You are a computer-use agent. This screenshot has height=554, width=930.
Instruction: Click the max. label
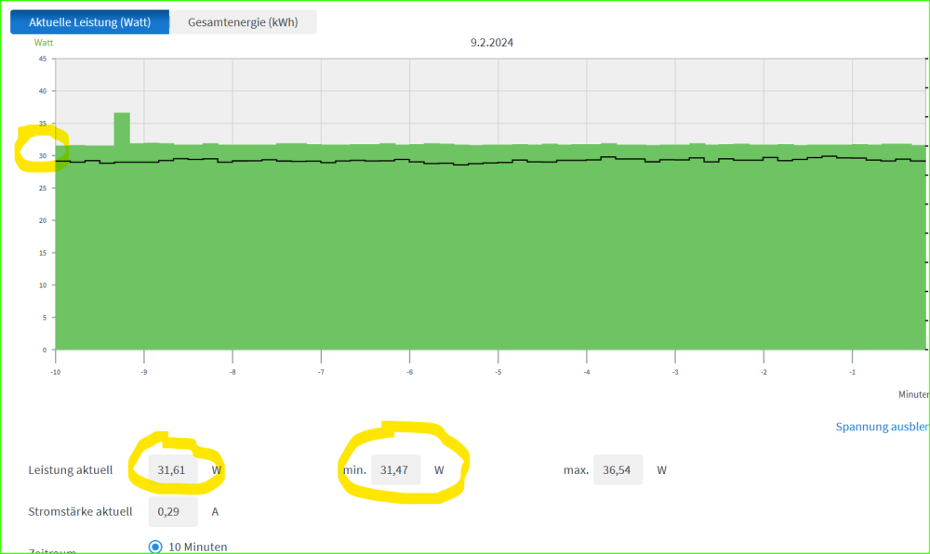(x=576, y=469)
